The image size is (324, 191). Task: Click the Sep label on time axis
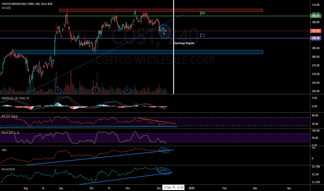tap(61, 188)
